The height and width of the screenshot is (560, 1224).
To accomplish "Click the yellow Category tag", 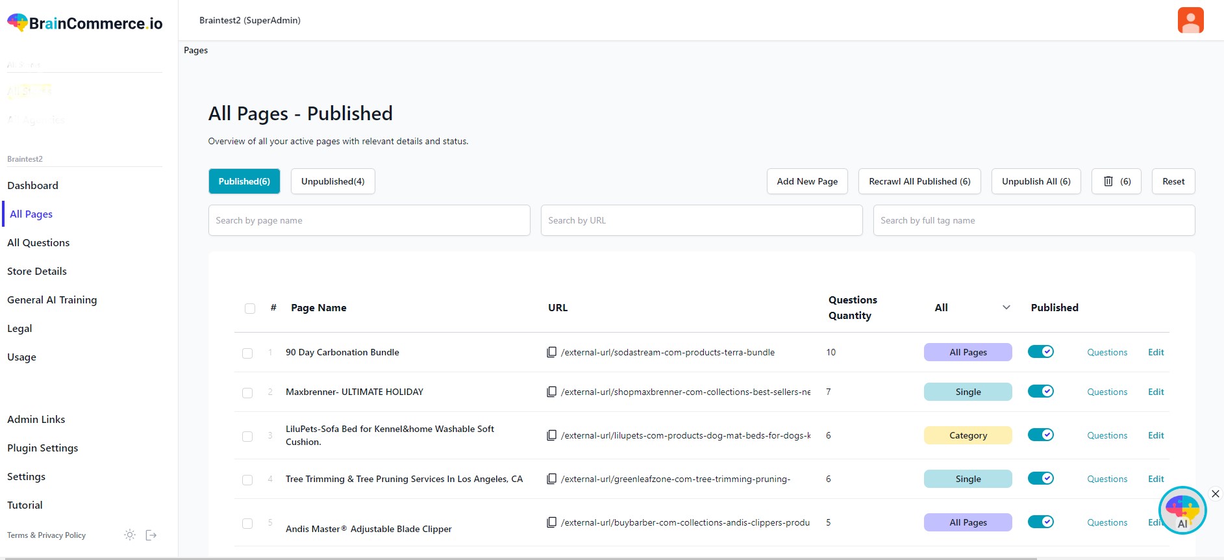I will (x=968, y=435).
